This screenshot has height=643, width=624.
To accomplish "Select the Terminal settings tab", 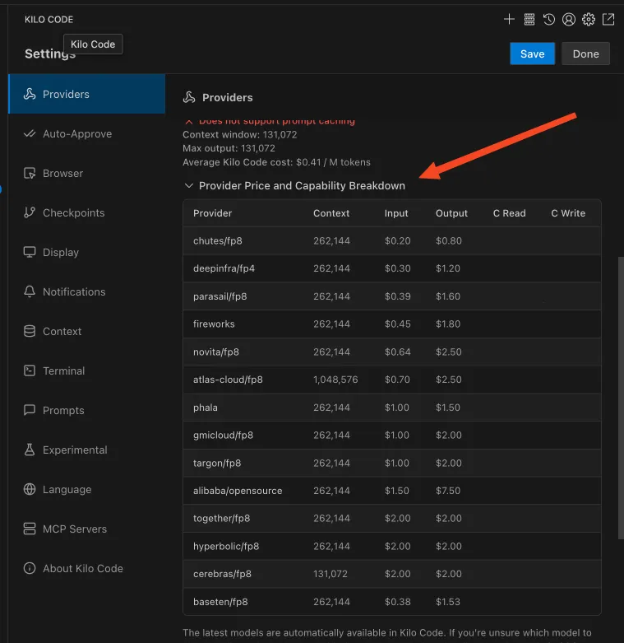I will (x=63, y=370).
